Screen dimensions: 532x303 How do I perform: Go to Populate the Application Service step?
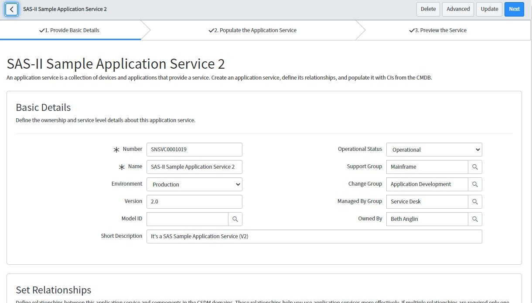(253, 30)
